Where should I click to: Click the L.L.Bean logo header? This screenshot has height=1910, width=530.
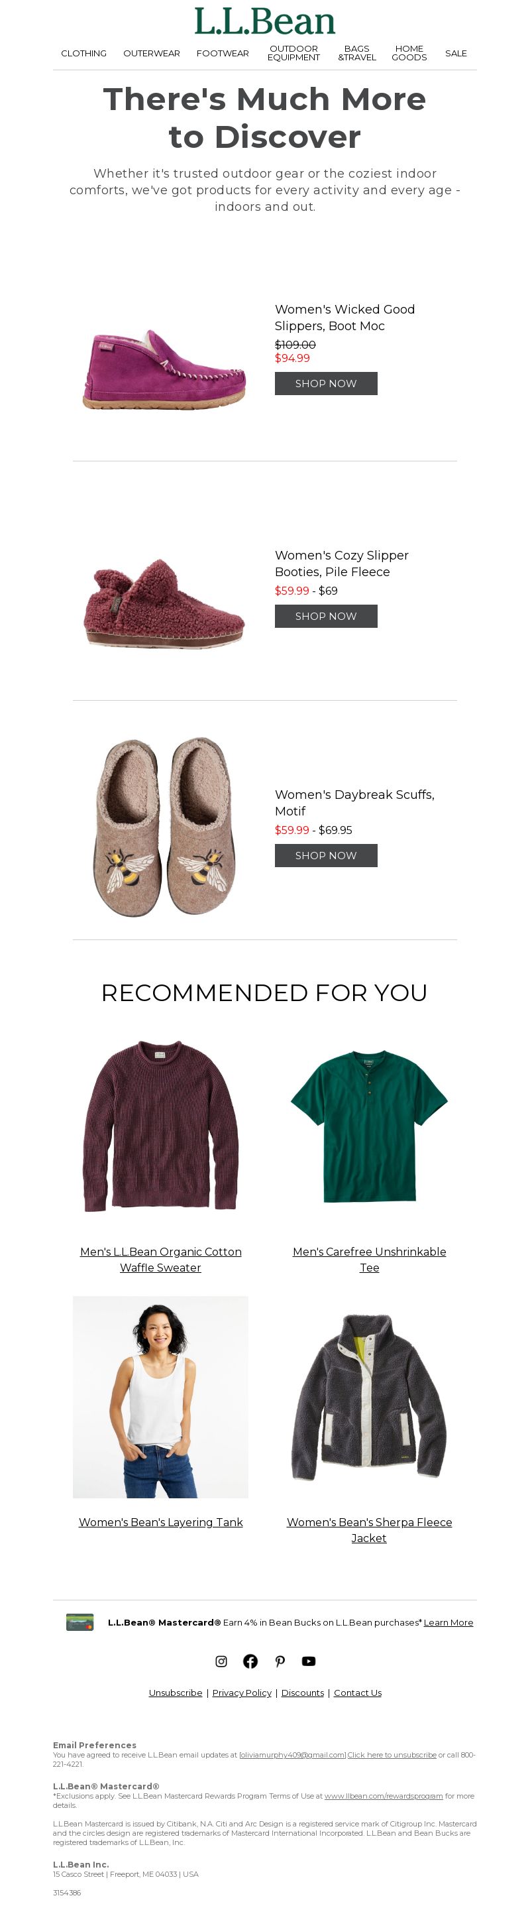(x=264, y=21)
